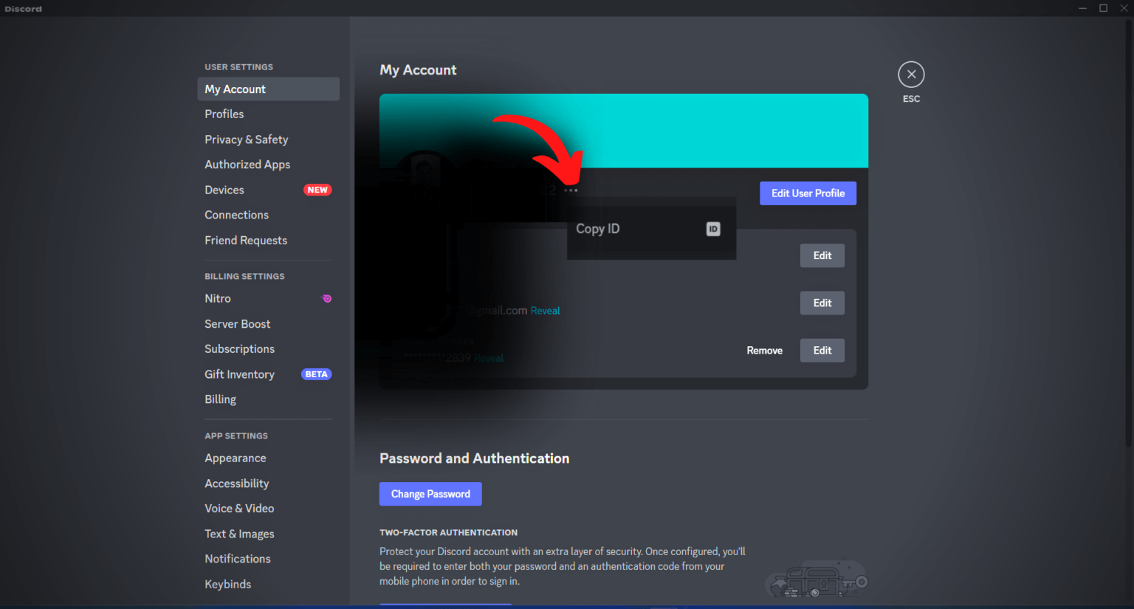Viewport: 1134px width, 609px height.
Task: Open Authorized Apps settings
Action: pos(247,164)
